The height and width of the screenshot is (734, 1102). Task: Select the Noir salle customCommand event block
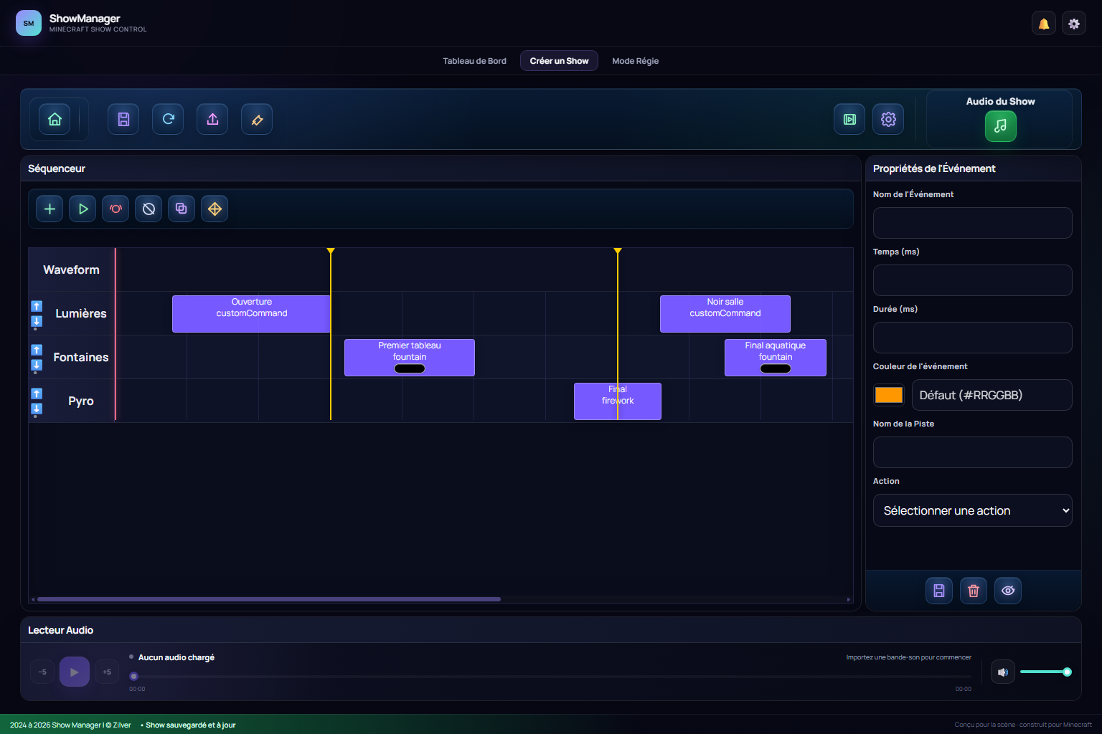[x=725, y=314]
